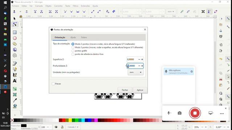This screenshot has width=232, height=130.
Task: Click the break path at nodes icon
Action: click(42, 12)
